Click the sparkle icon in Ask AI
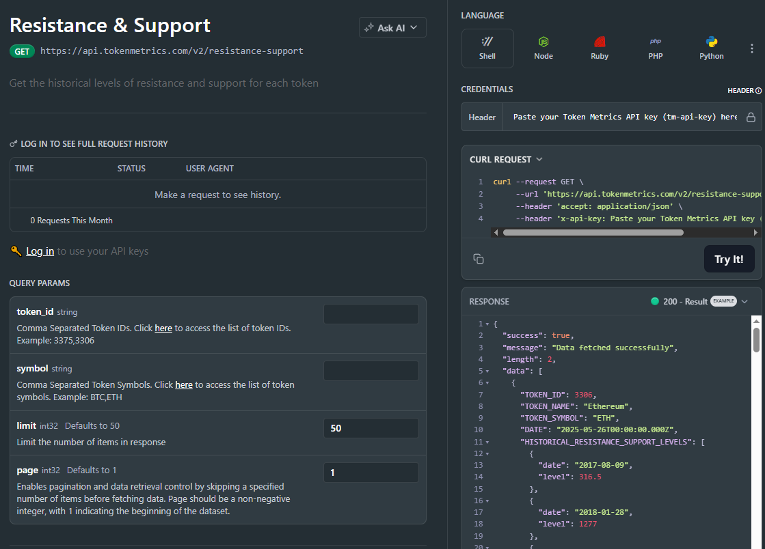Screen dimensions: 765x549 click(369, 27)
